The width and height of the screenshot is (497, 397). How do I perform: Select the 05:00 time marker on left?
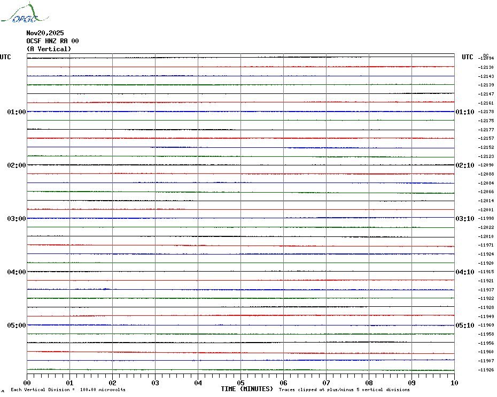coord(17,325)
